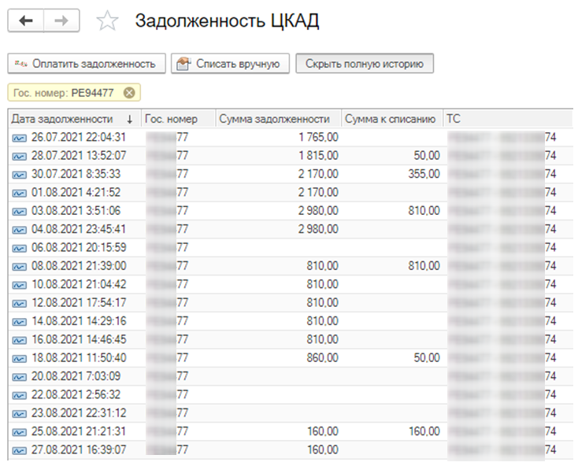578x466 pixels.
Task: Click record icon for 23.08.2021 22:31:12
Action: [x=19, y=414]
